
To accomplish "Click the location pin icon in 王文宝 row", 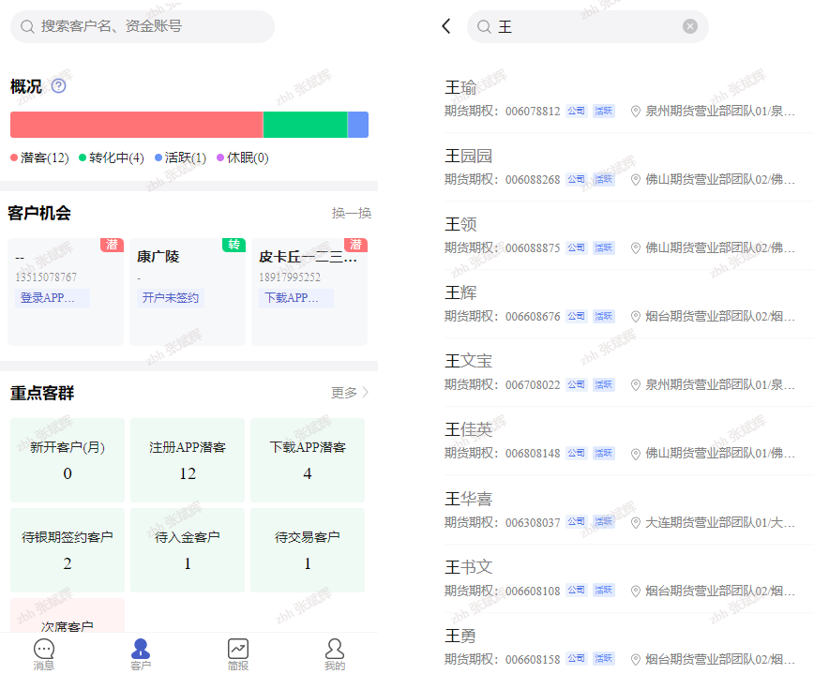I will [x=636, y=385].
